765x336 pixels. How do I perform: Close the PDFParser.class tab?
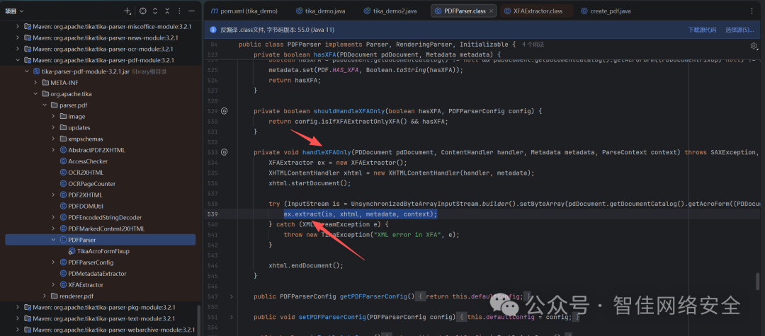pos(491,11)
